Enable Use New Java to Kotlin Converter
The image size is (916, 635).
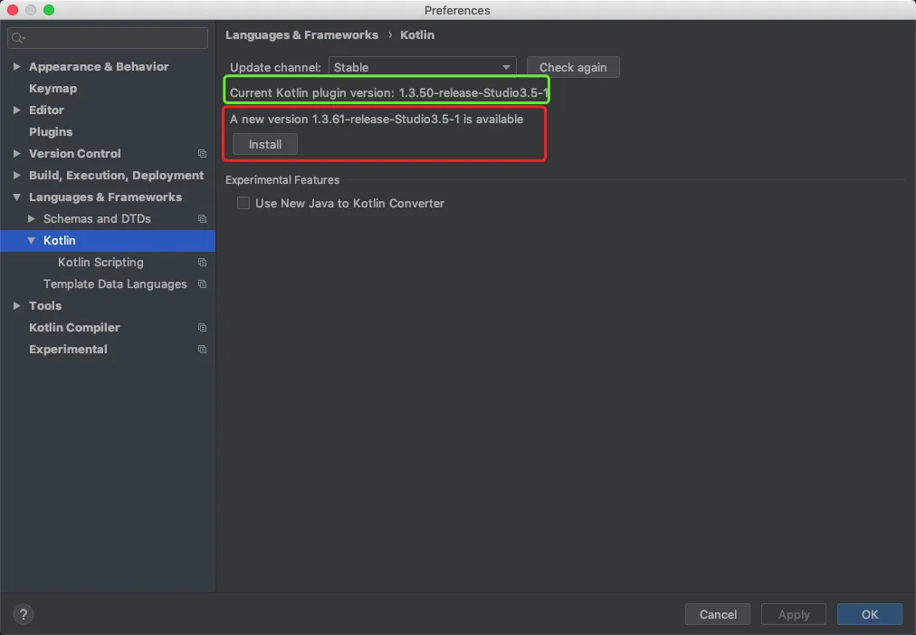[x=243, y=203]
